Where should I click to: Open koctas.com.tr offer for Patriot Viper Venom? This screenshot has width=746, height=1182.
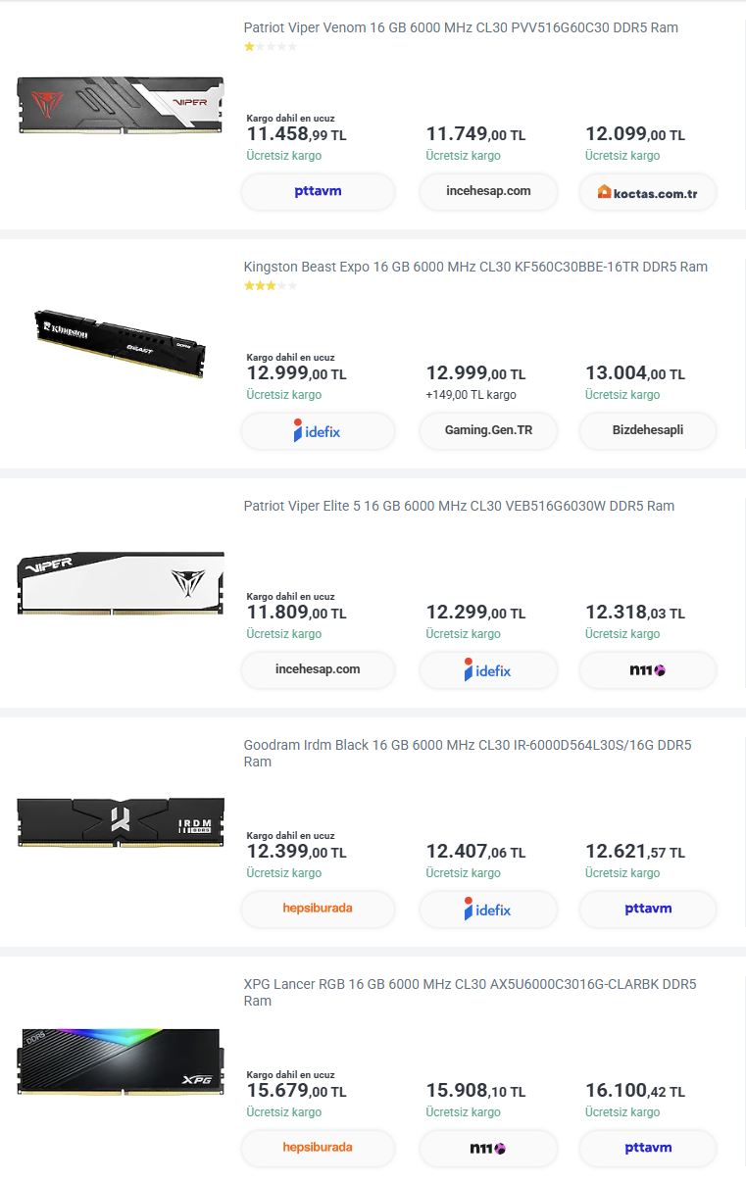point(648,192)
